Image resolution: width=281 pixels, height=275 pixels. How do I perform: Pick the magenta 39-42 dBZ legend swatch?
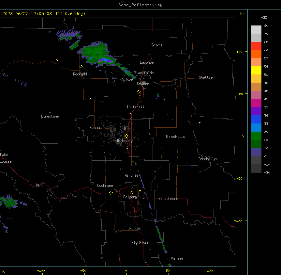[x=256, y=103]
